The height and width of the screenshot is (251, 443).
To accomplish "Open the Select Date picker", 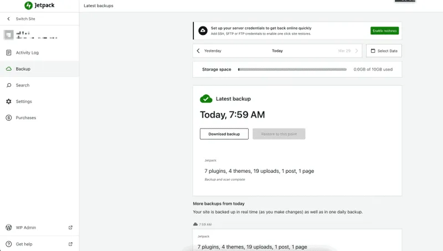I will coord(384,51).
